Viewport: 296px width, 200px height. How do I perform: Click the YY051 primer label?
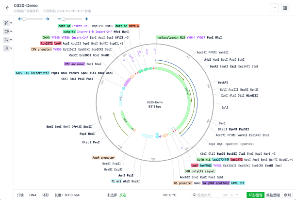(217, 166)
